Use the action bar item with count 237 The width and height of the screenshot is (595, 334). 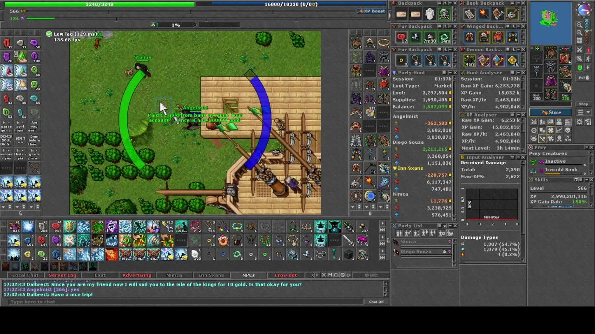pos(363,227)
